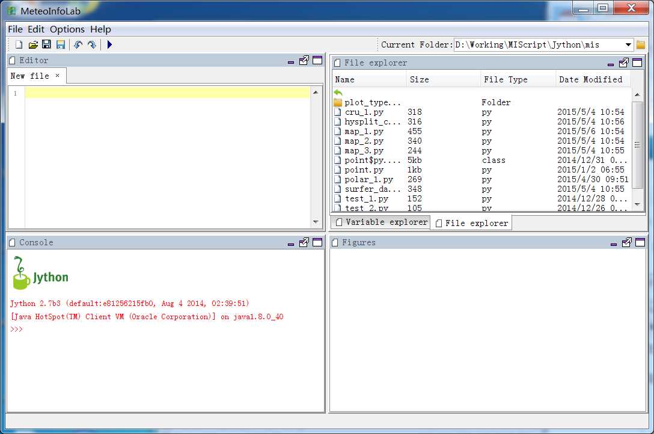Select the map_2.py file

click(x=481, y=141)
